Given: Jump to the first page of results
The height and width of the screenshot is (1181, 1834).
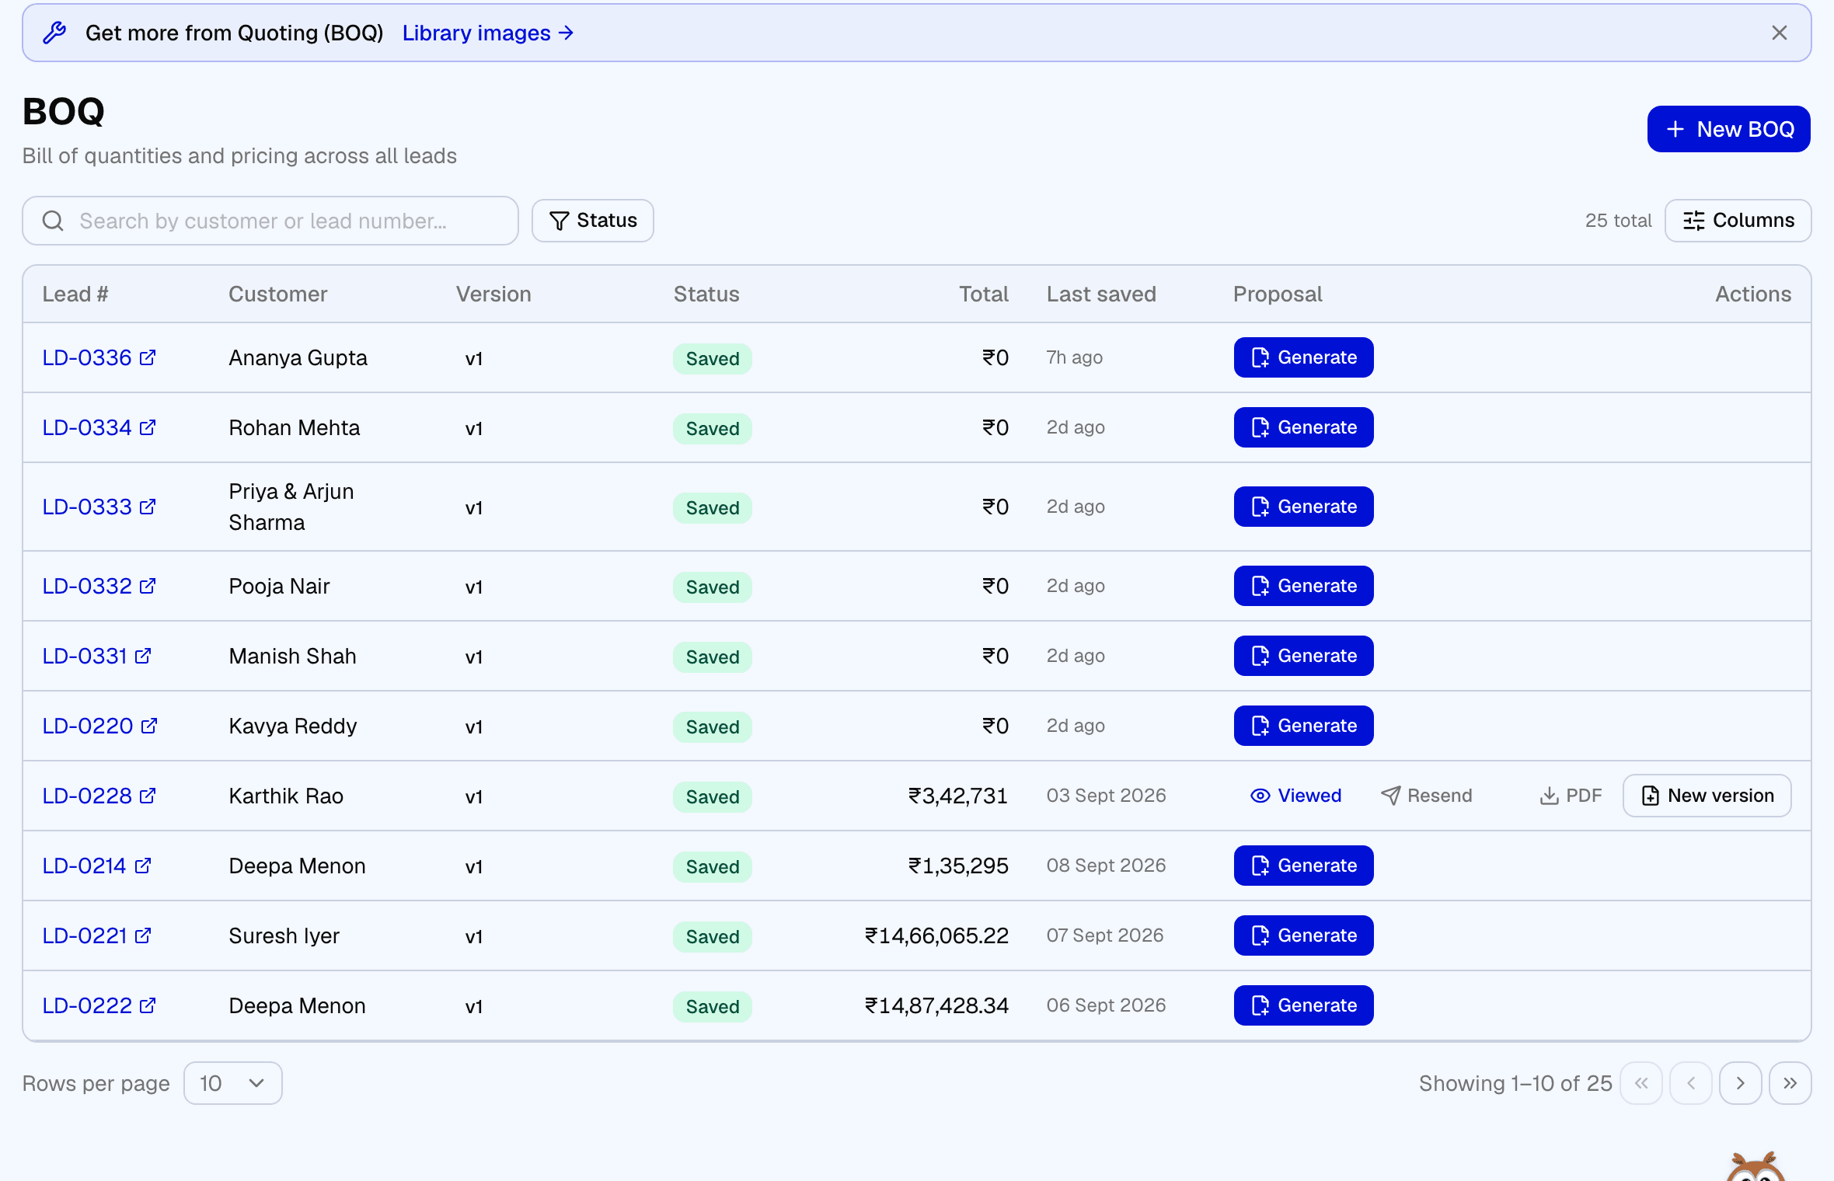Looking at the screenshot, I should pos(1640,1083).
